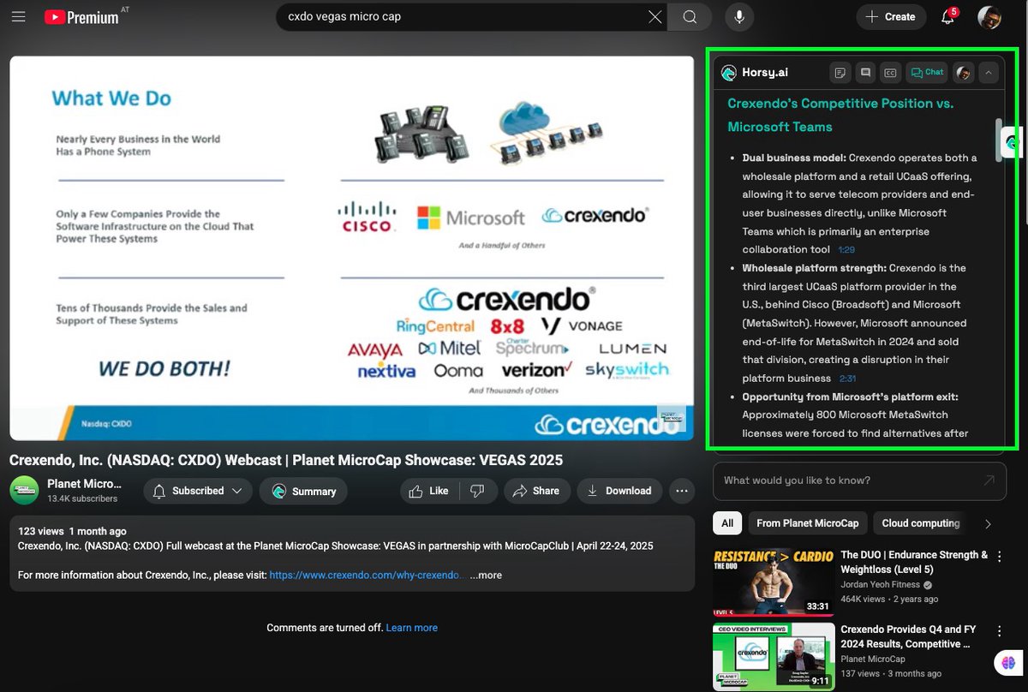
Task: Open the brain extension icon at bottom right
Action: [1007, 662]
